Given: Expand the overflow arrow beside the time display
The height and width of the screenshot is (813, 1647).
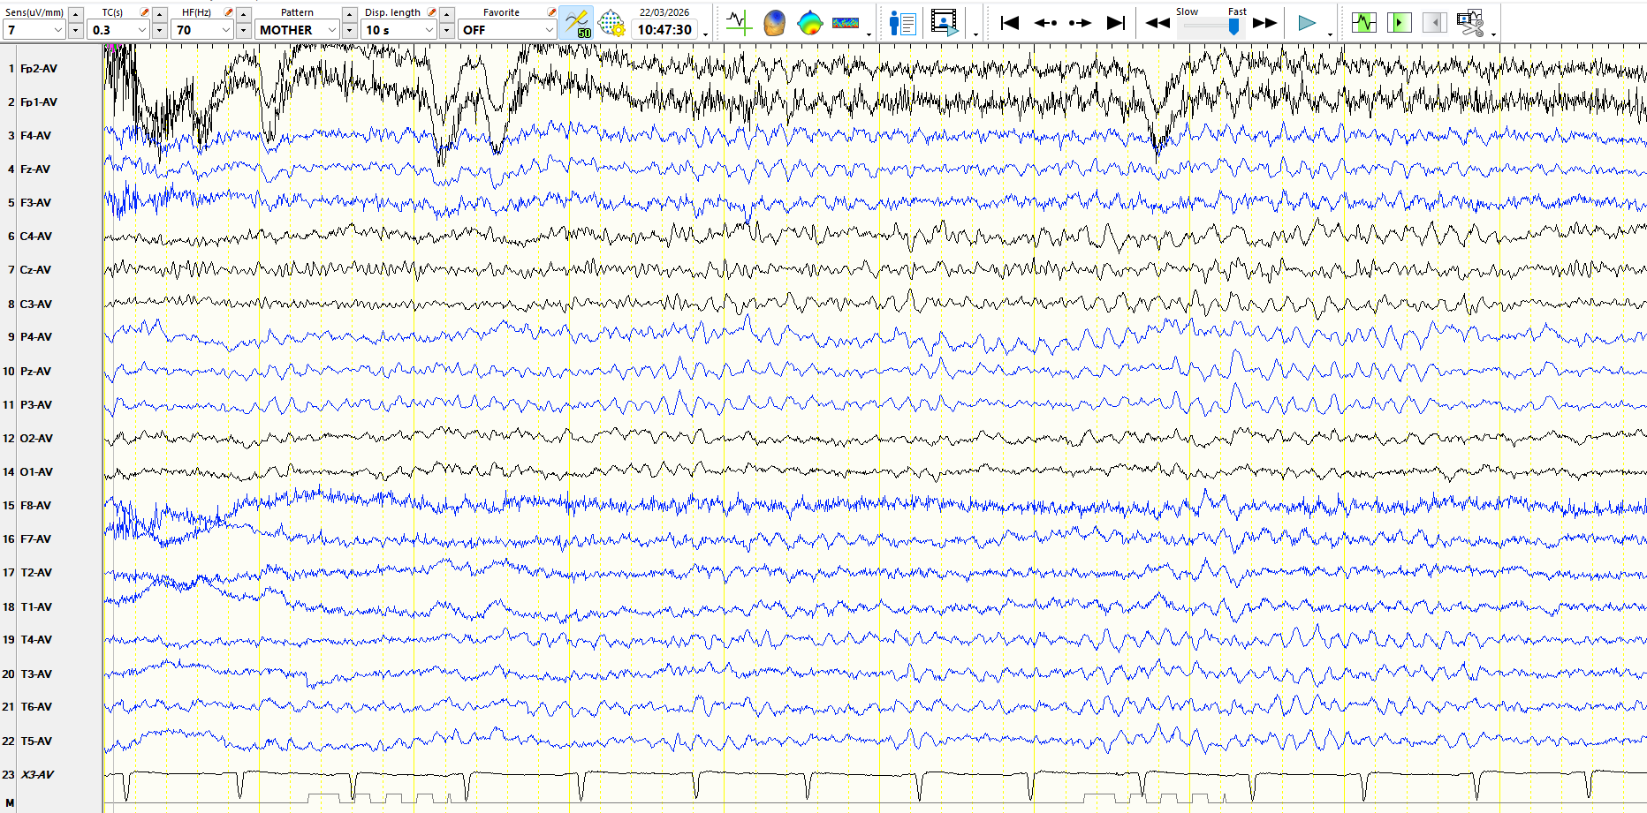Looking at the screenshot, I should coord(705,34).
